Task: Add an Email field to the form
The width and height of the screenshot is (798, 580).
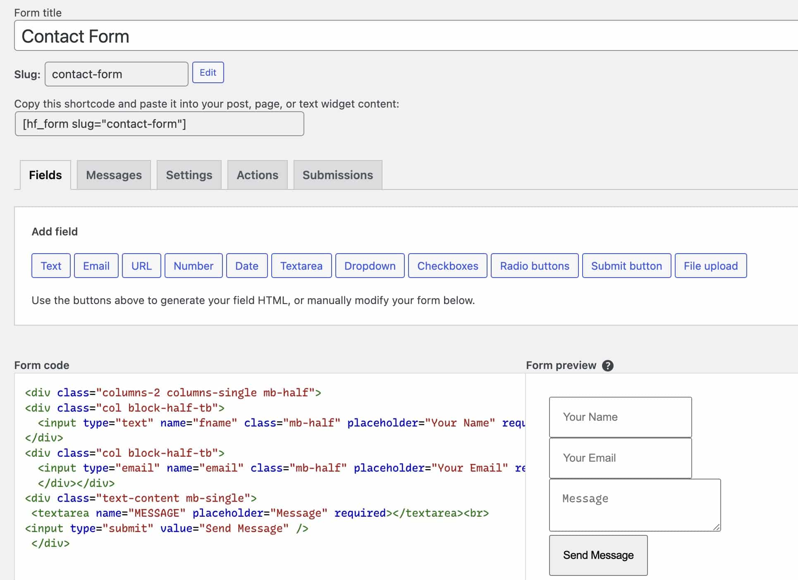Action: (x=96, y=266)
